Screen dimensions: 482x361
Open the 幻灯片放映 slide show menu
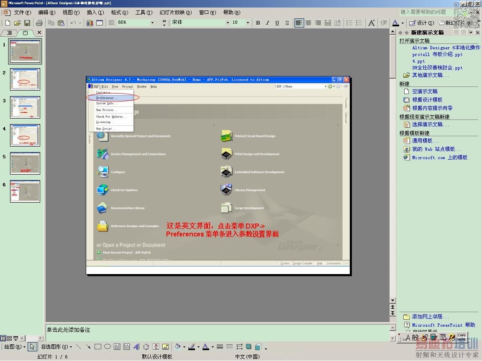pyautogui.click(x=175, y=13)
